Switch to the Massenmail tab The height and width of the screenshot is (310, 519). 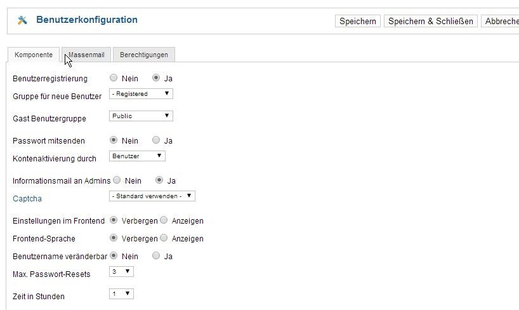86,55
